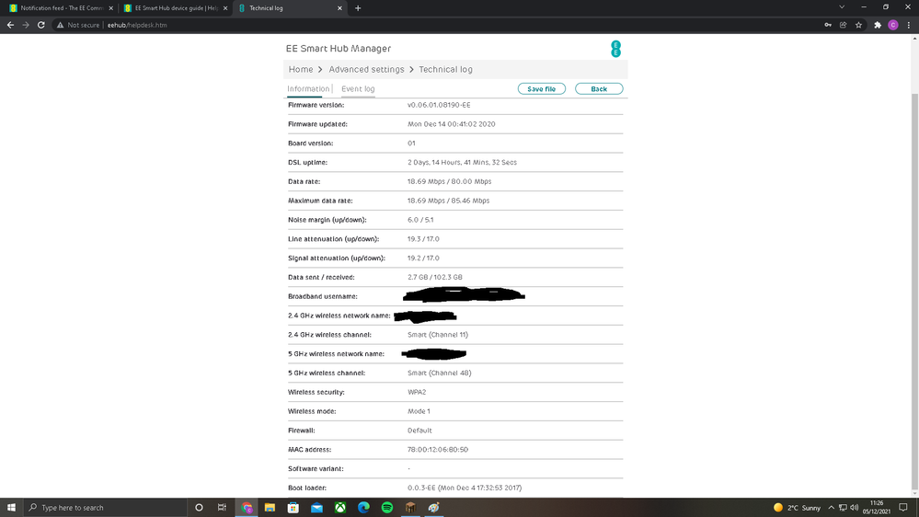
Task: Show hidden system tray icons
Action: [x=831, y=508]
